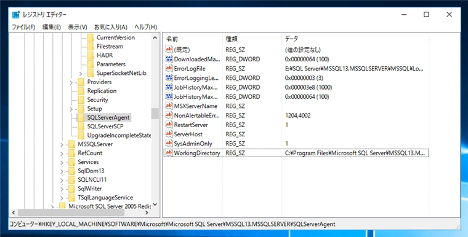468x237 pixels.
Task: Select the HADR folder icon
Action: point(91,55)
